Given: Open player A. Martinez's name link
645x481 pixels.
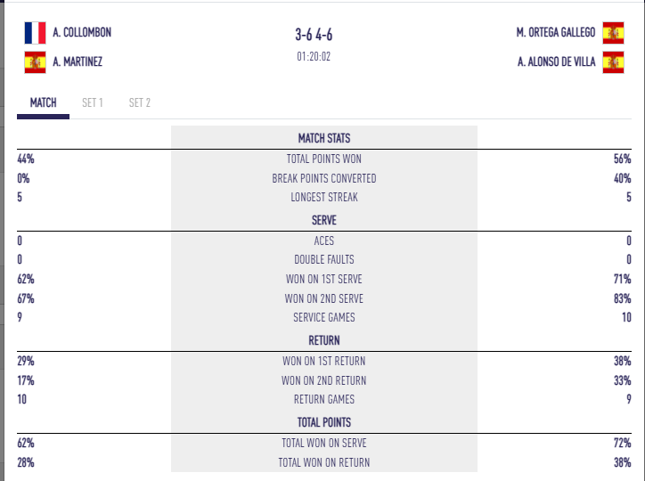Looking at the screenshot, I should point(78,62).
